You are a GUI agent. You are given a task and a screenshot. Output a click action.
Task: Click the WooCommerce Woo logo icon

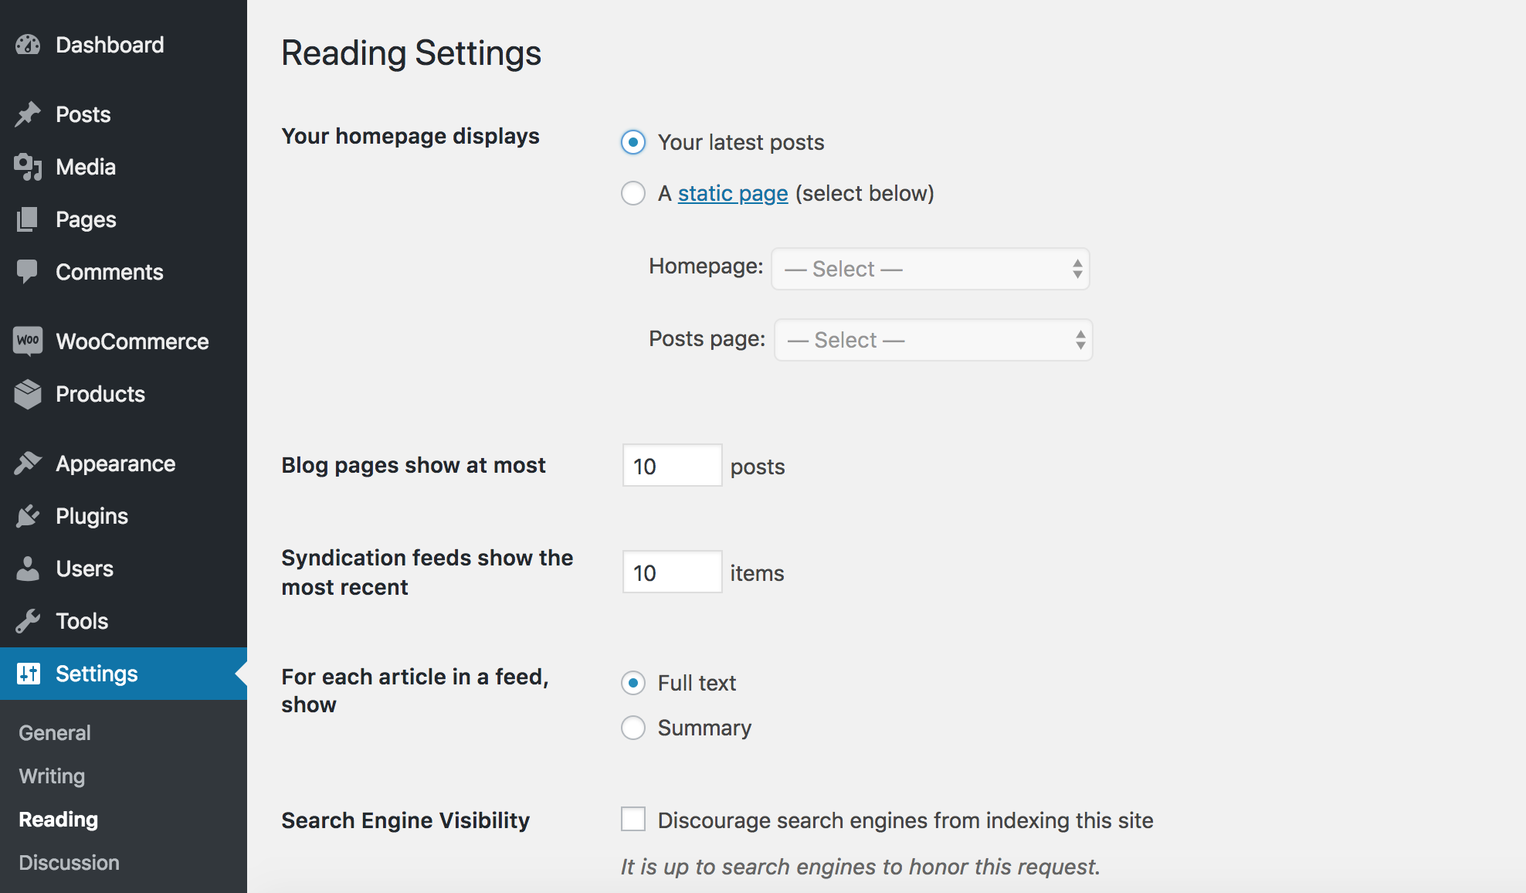pos(28,341)
